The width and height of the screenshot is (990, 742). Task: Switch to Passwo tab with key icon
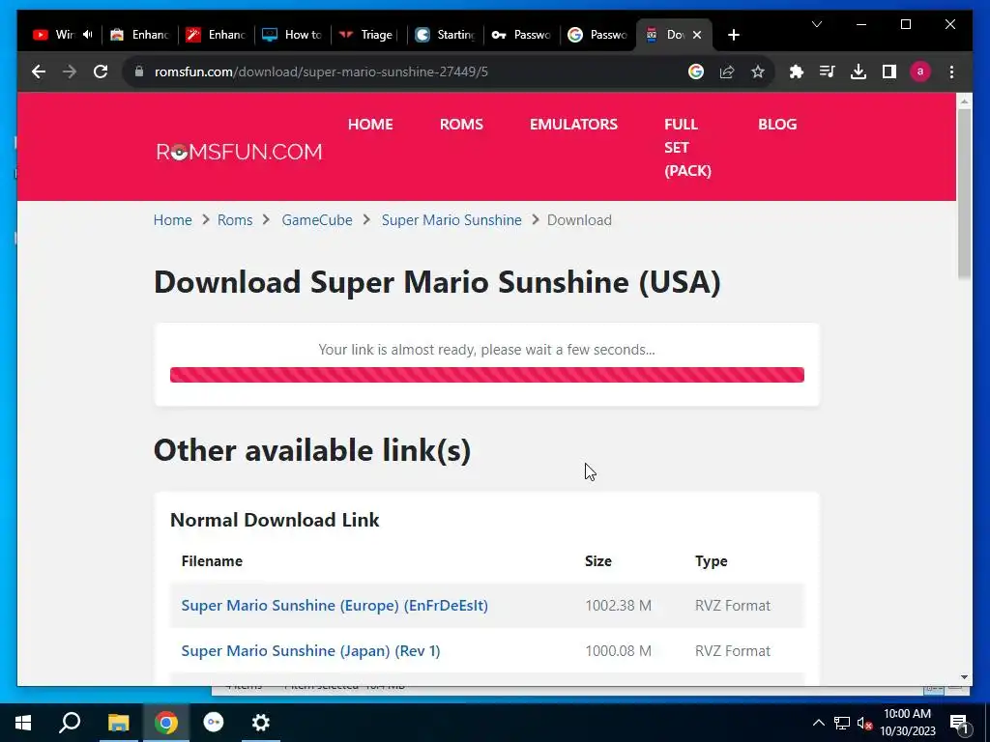coord(521,35)
